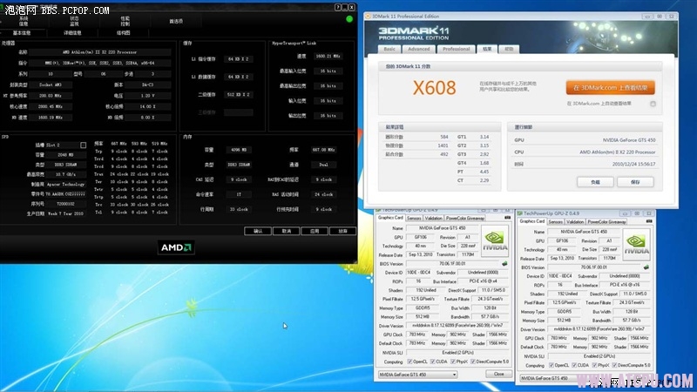Viewport: 697px width, 392px height.
Task: Click the 3DMark 11 title bar app icon
Action: click(x=368, y=17)
